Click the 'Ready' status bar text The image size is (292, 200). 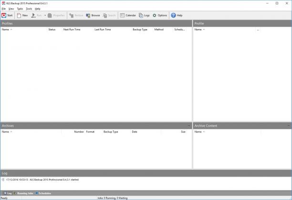click(x=4, y=198)
